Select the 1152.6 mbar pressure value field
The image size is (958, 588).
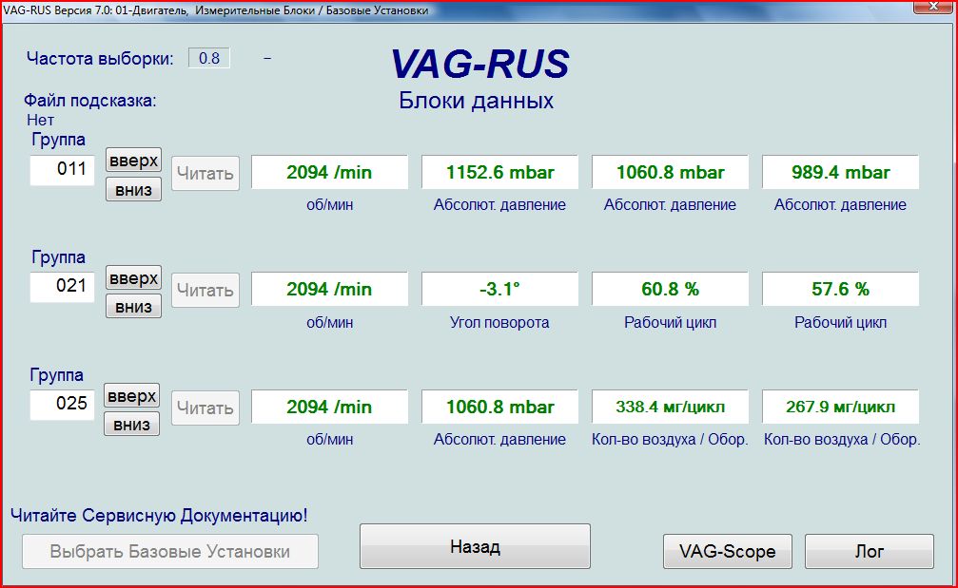[x=499, y=173]
